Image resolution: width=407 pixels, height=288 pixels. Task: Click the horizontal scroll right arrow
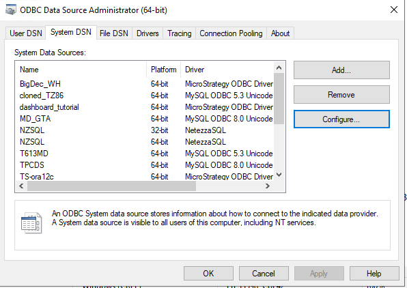click(x=268, y=186)
